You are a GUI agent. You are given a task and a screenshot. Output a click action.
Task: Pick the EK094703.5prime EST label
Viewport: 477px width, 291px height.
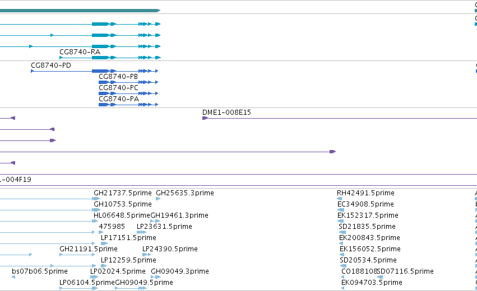[x=372, y=283]
